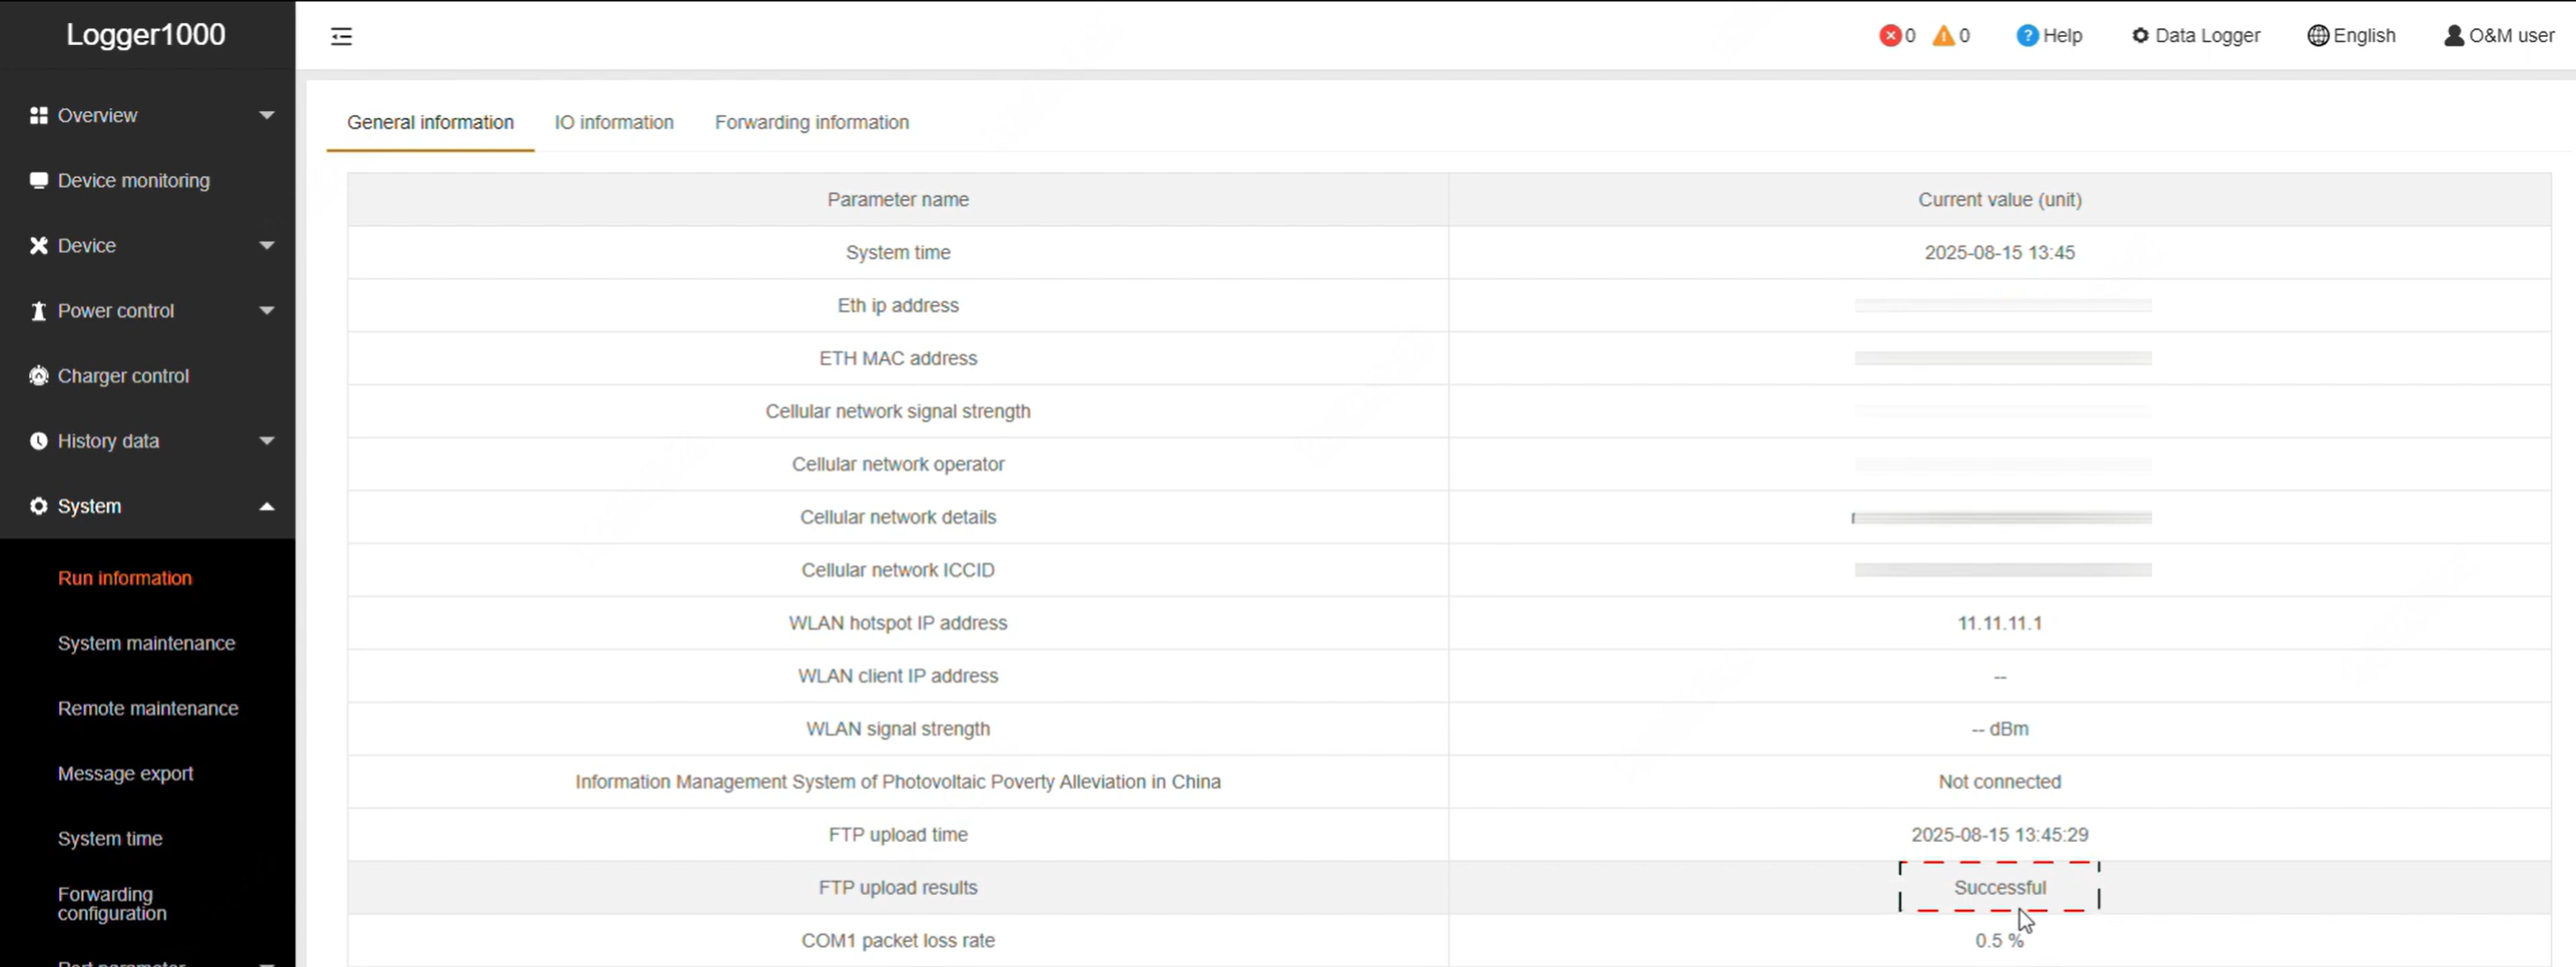This screenshot has height=967, width=2576.
Task: Go to Message export
Action: pyautogui.click(x=125, y=772)
